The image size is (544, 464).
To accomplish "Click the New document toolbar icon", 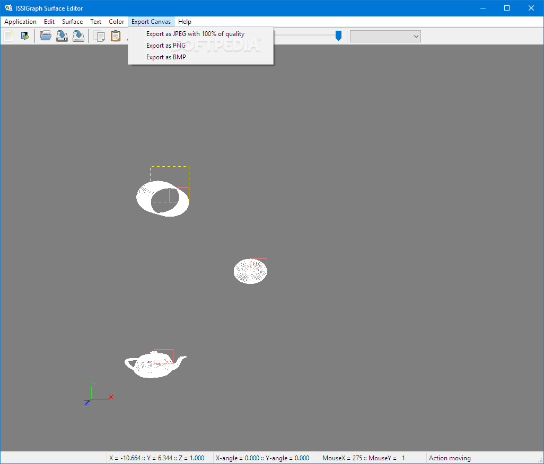I will pos(8,36).
